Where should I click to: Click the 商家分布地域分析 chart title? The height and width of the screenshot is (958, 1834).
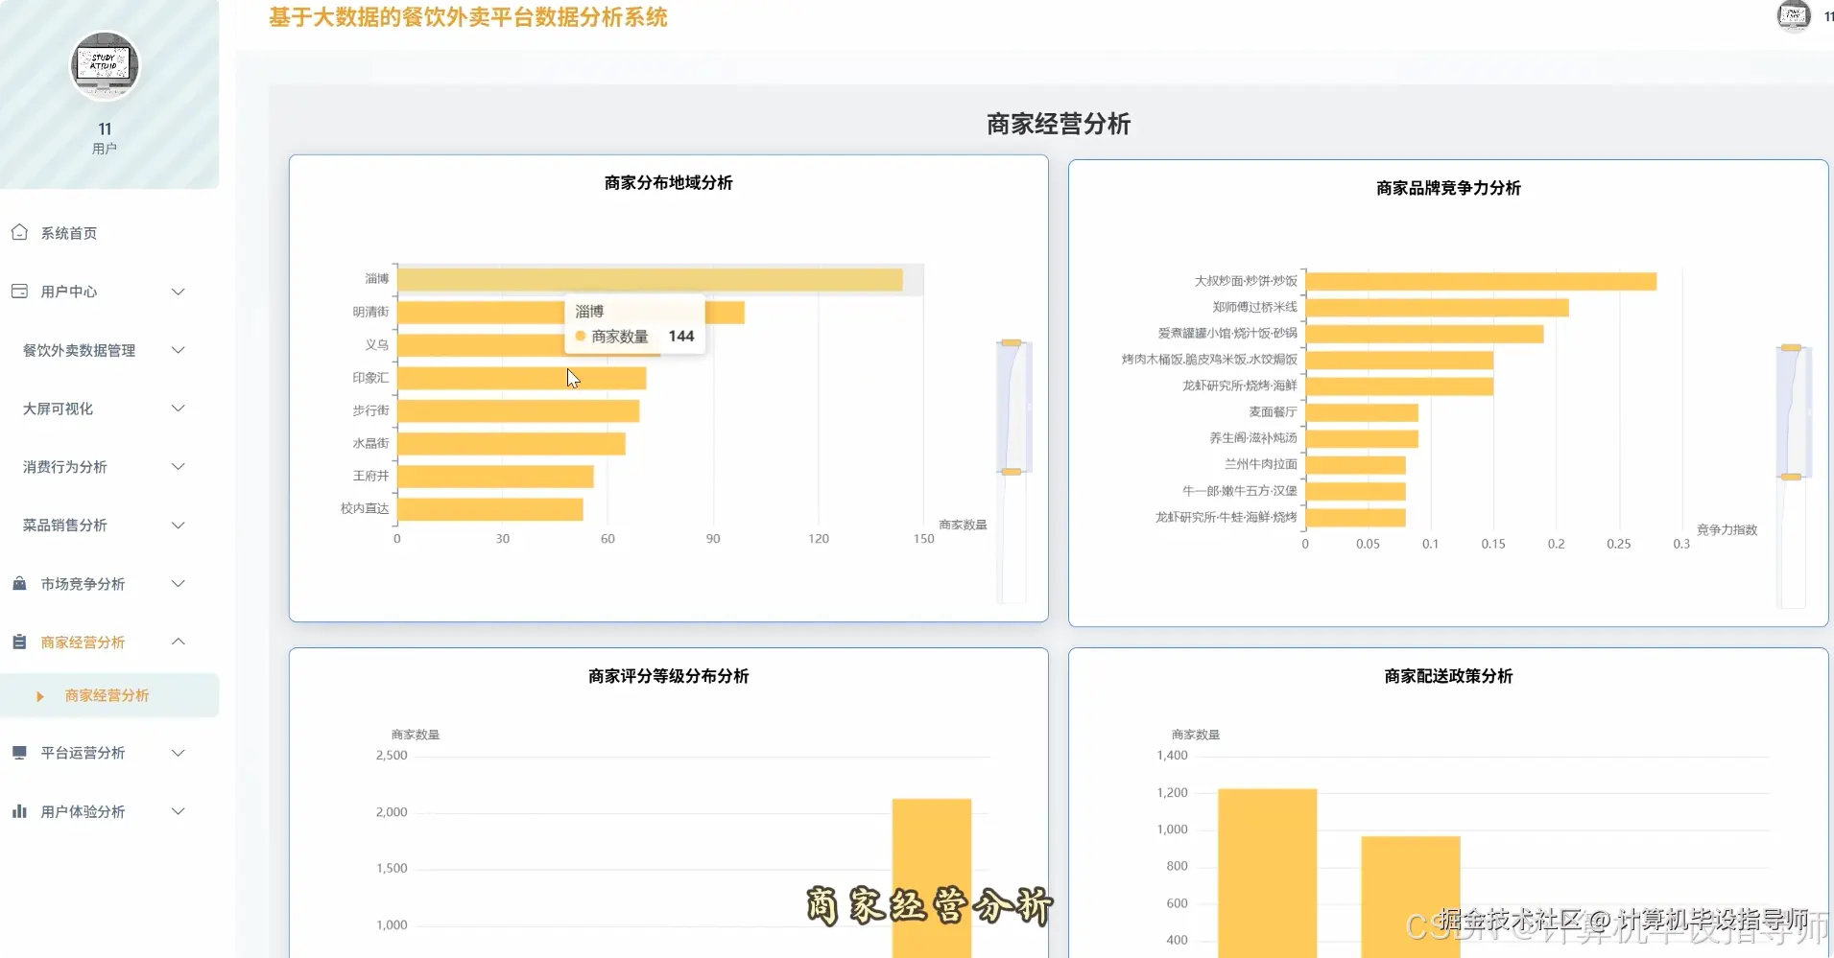click(669, 182)
